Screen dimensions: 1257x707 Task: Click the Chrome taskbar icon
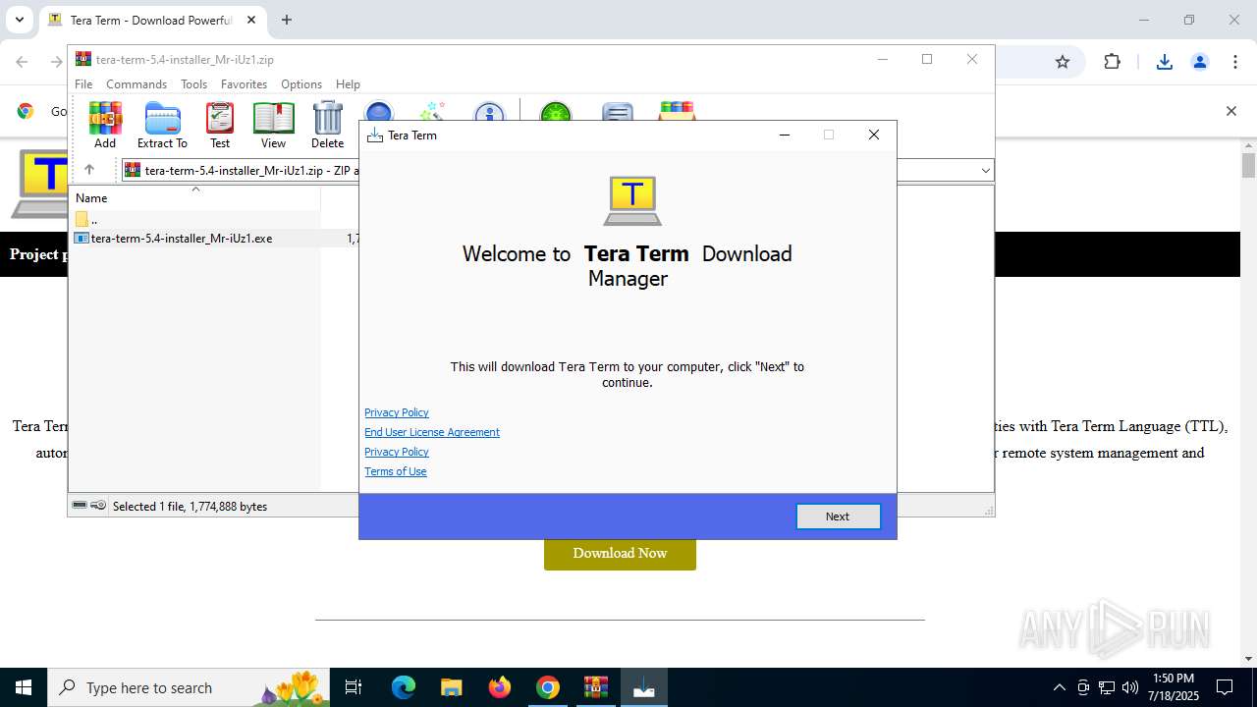[x=548, y=687]
